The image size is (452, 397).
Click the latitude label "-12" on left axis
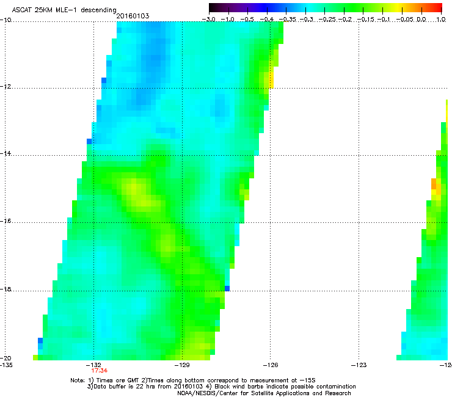(x=5, y=87)
